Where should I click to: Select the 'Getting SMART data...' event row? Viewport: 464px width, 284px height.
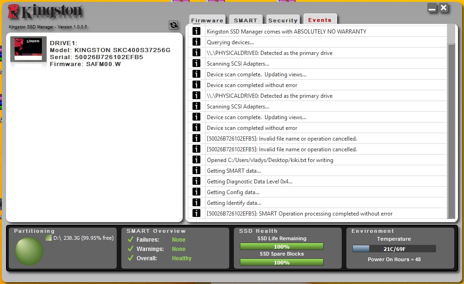318,171
